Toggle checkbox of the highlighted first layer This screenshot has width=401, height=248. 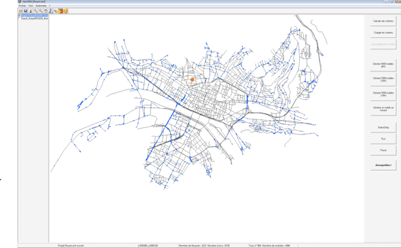19,16
